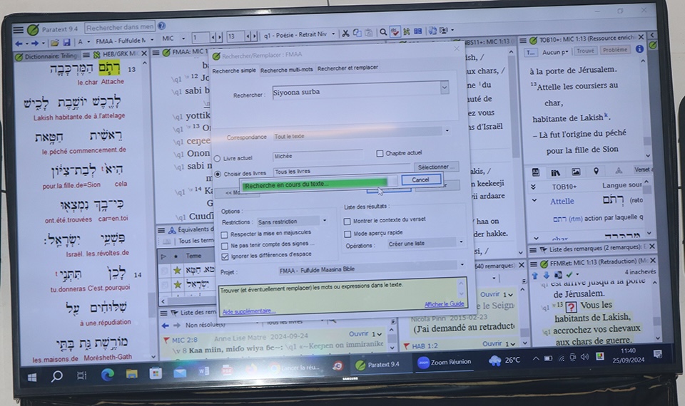
Task: Click the open folder toolbar icon
Action: (x=55, y=42)
